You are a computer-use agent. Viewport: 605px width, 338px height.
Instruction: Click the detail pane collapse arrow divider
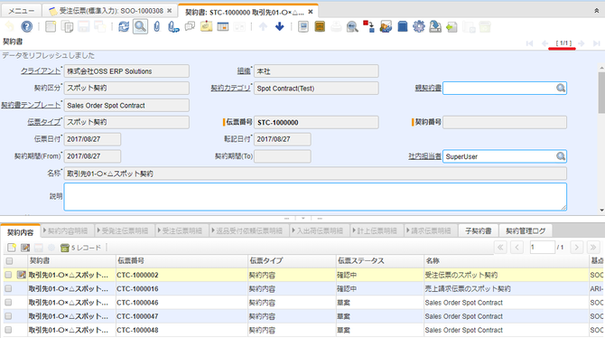click(x=302, y=218)
